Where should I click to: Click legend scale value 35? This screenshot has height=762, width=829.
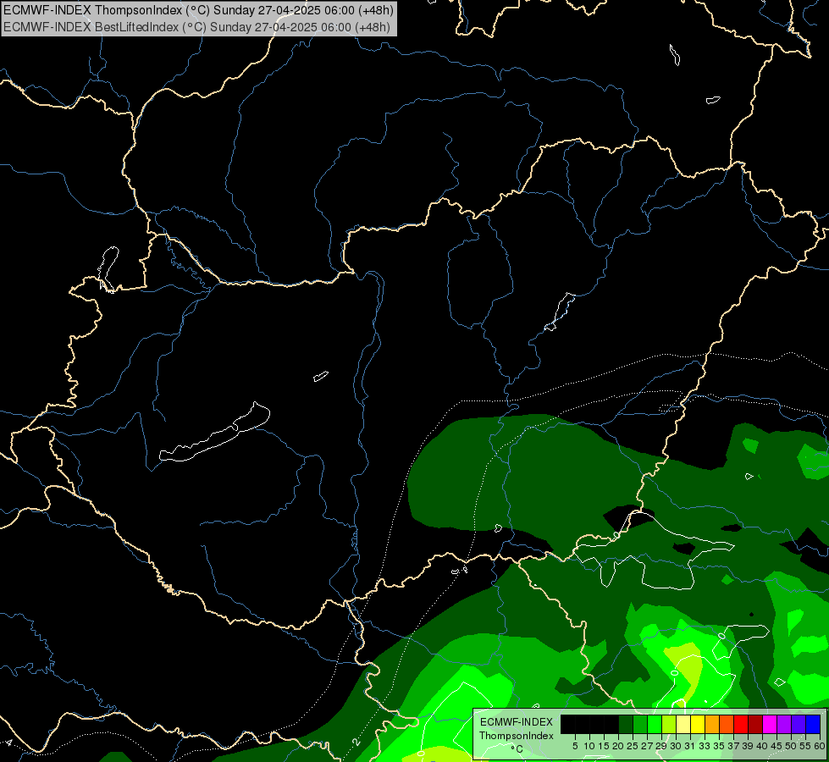click(719, 746)
